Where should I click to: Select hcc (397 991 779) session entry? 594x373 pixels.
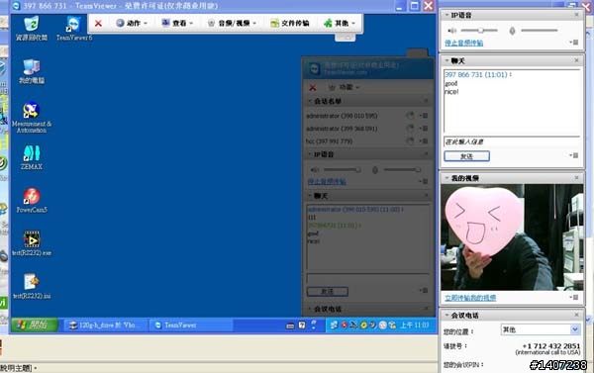pyautogui.click(x=330, y=141)
